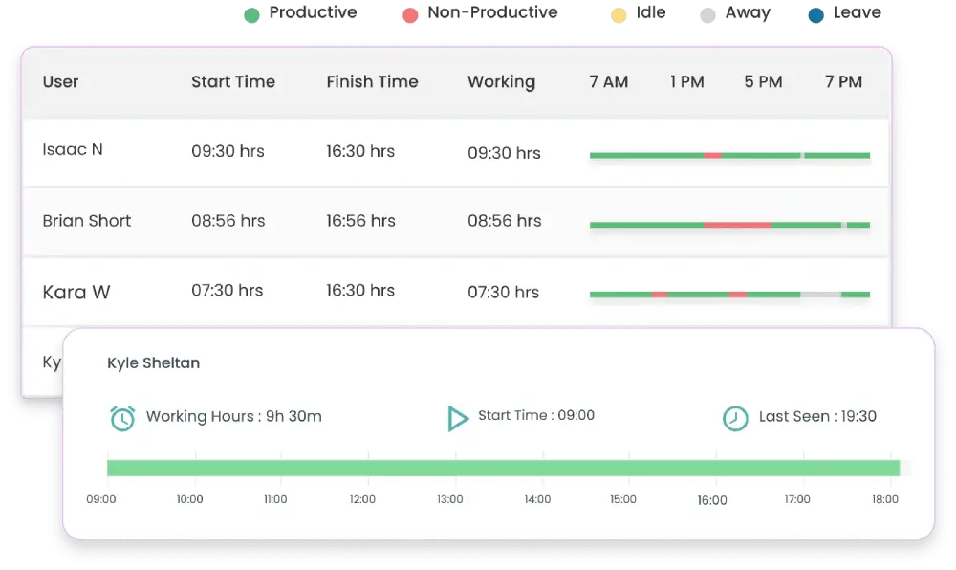Select the alarm clock Working Hours icon
The image size is (956, 570).
pyautogui.click(x=120, y=416)
